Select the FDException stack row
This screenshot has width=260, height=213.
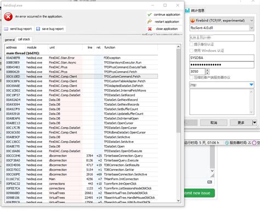tap(82, 58)
